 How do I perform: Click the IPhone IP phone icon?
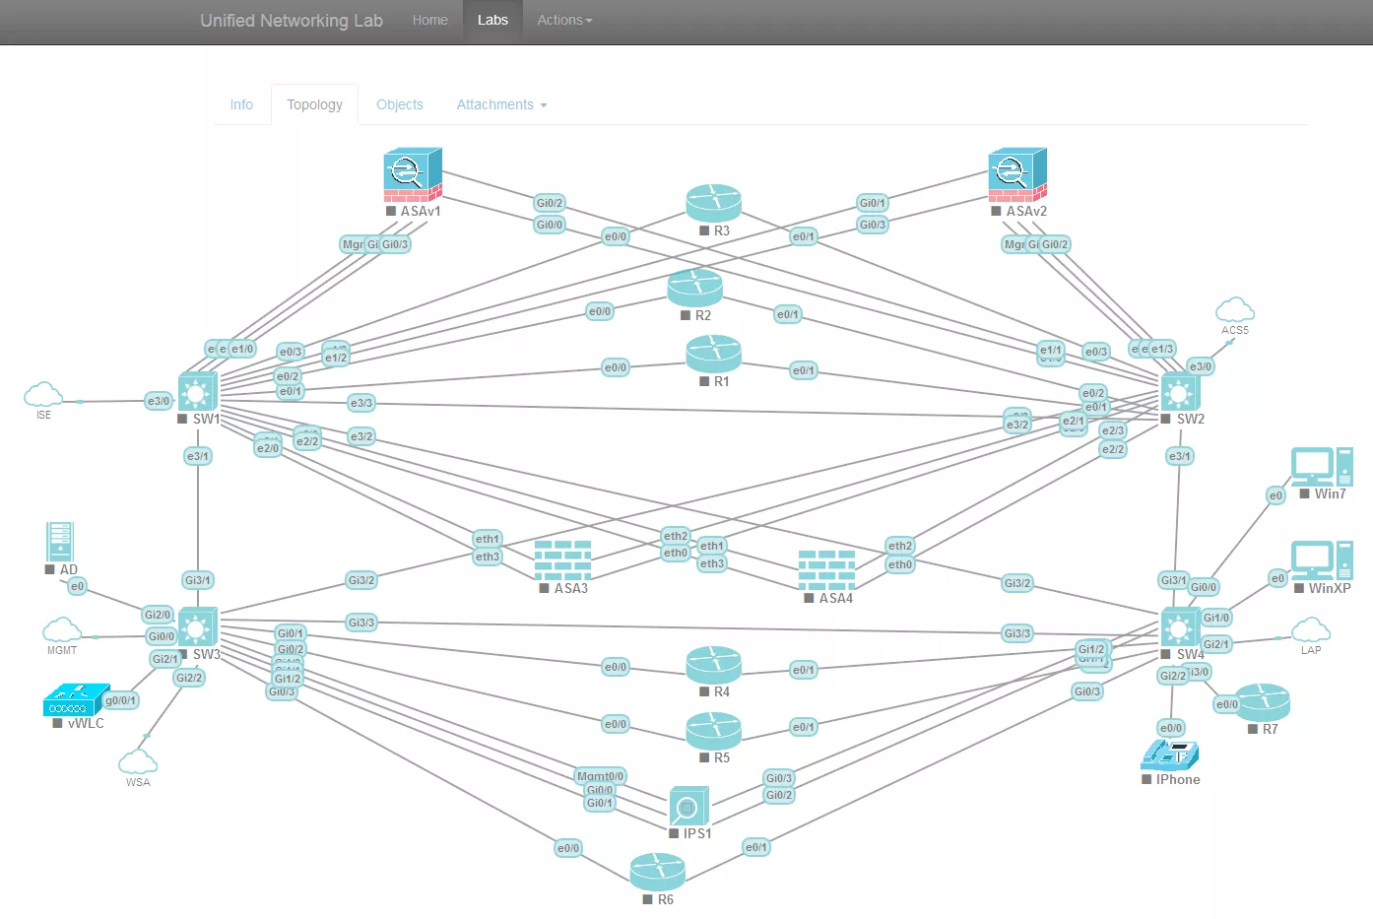pyautogui.click(x=1170, y=755)
